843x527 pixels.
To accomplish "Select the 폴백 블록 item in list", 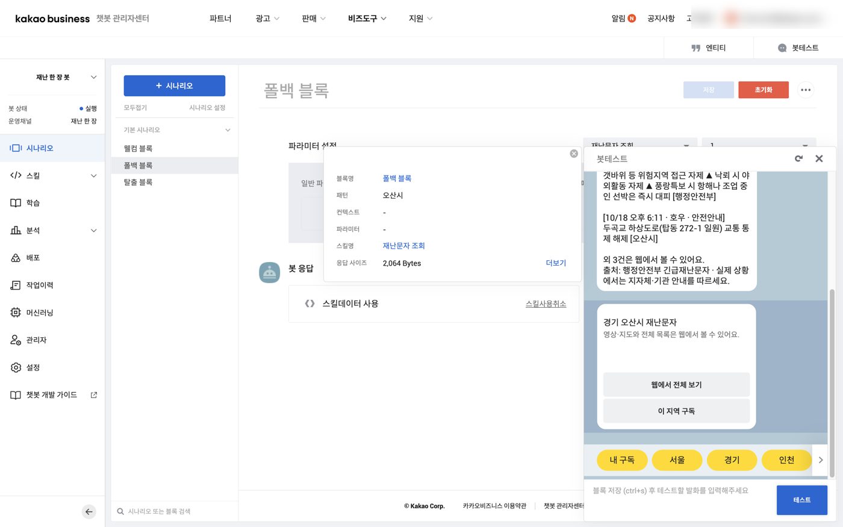I will [175, 165].
